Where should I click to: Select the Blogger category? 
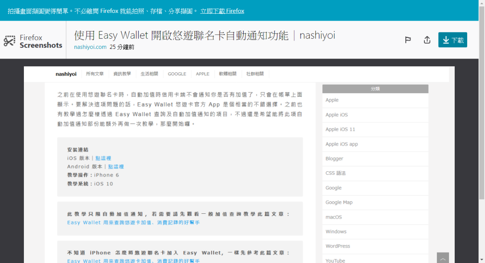point(375,159)
